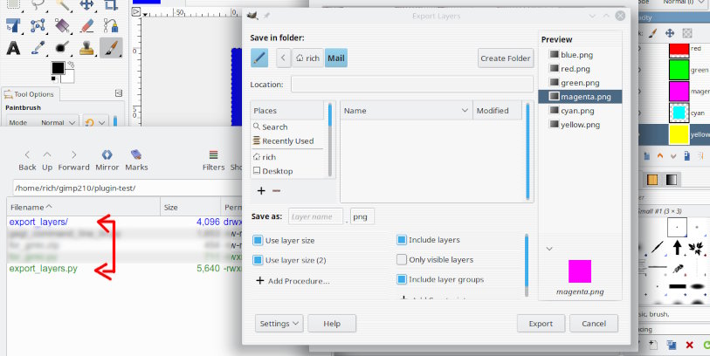The image size is (710, 356).
Task: Click the file manager path field
Action: [x=127, y=188]
